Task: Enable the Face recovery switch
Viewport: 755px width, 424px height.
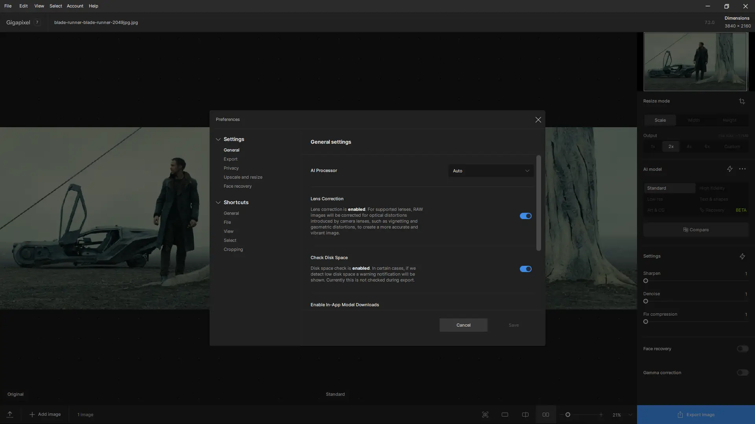Action: pyautogui.click(x=742, y=349)
